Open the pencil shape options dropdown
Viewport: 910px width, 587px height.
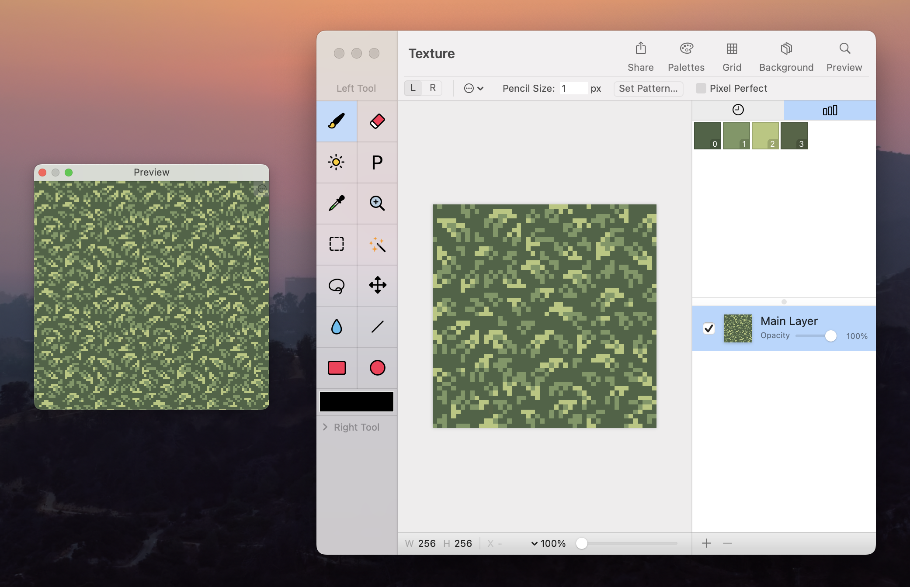coord(473,88)
